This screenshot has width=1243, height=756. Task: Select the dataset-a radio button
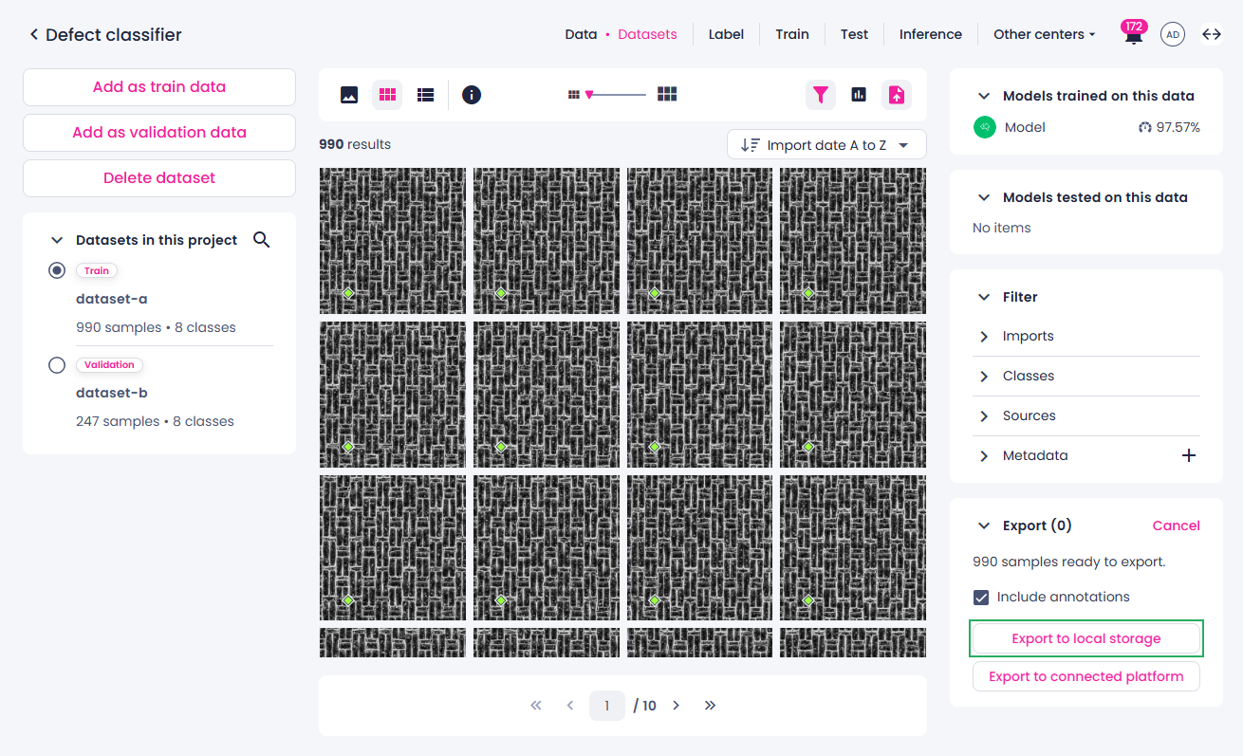(57, 270)
